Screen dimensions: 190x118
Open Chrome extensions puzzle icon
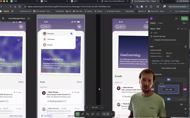click(x=151, y=7)
